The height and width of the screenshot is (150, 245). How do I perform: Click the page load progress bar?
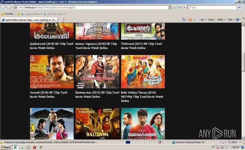click(135, 142)
